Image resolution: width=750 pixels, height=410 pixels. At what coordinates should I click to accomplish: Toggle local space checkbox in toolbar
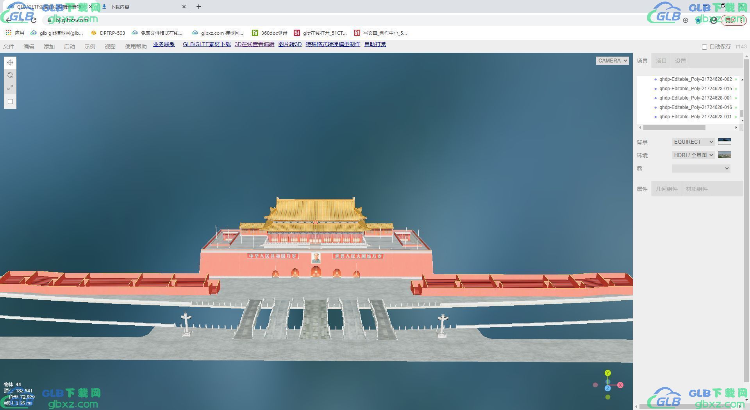(10, 102)
